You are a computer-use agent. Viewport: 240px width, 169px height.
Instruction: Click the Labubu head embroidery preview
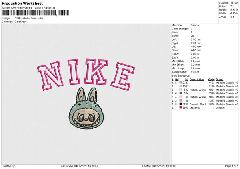click(86, 108)
